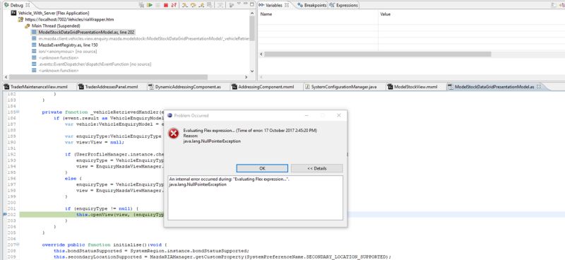Click the Problem Occurred dialog title icon

coord(169,115)
